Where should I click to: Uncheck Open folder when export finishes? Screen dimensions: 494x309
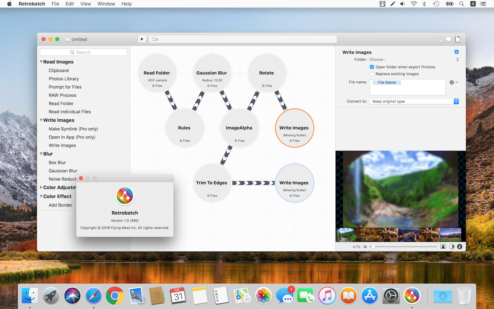(372, 67)
